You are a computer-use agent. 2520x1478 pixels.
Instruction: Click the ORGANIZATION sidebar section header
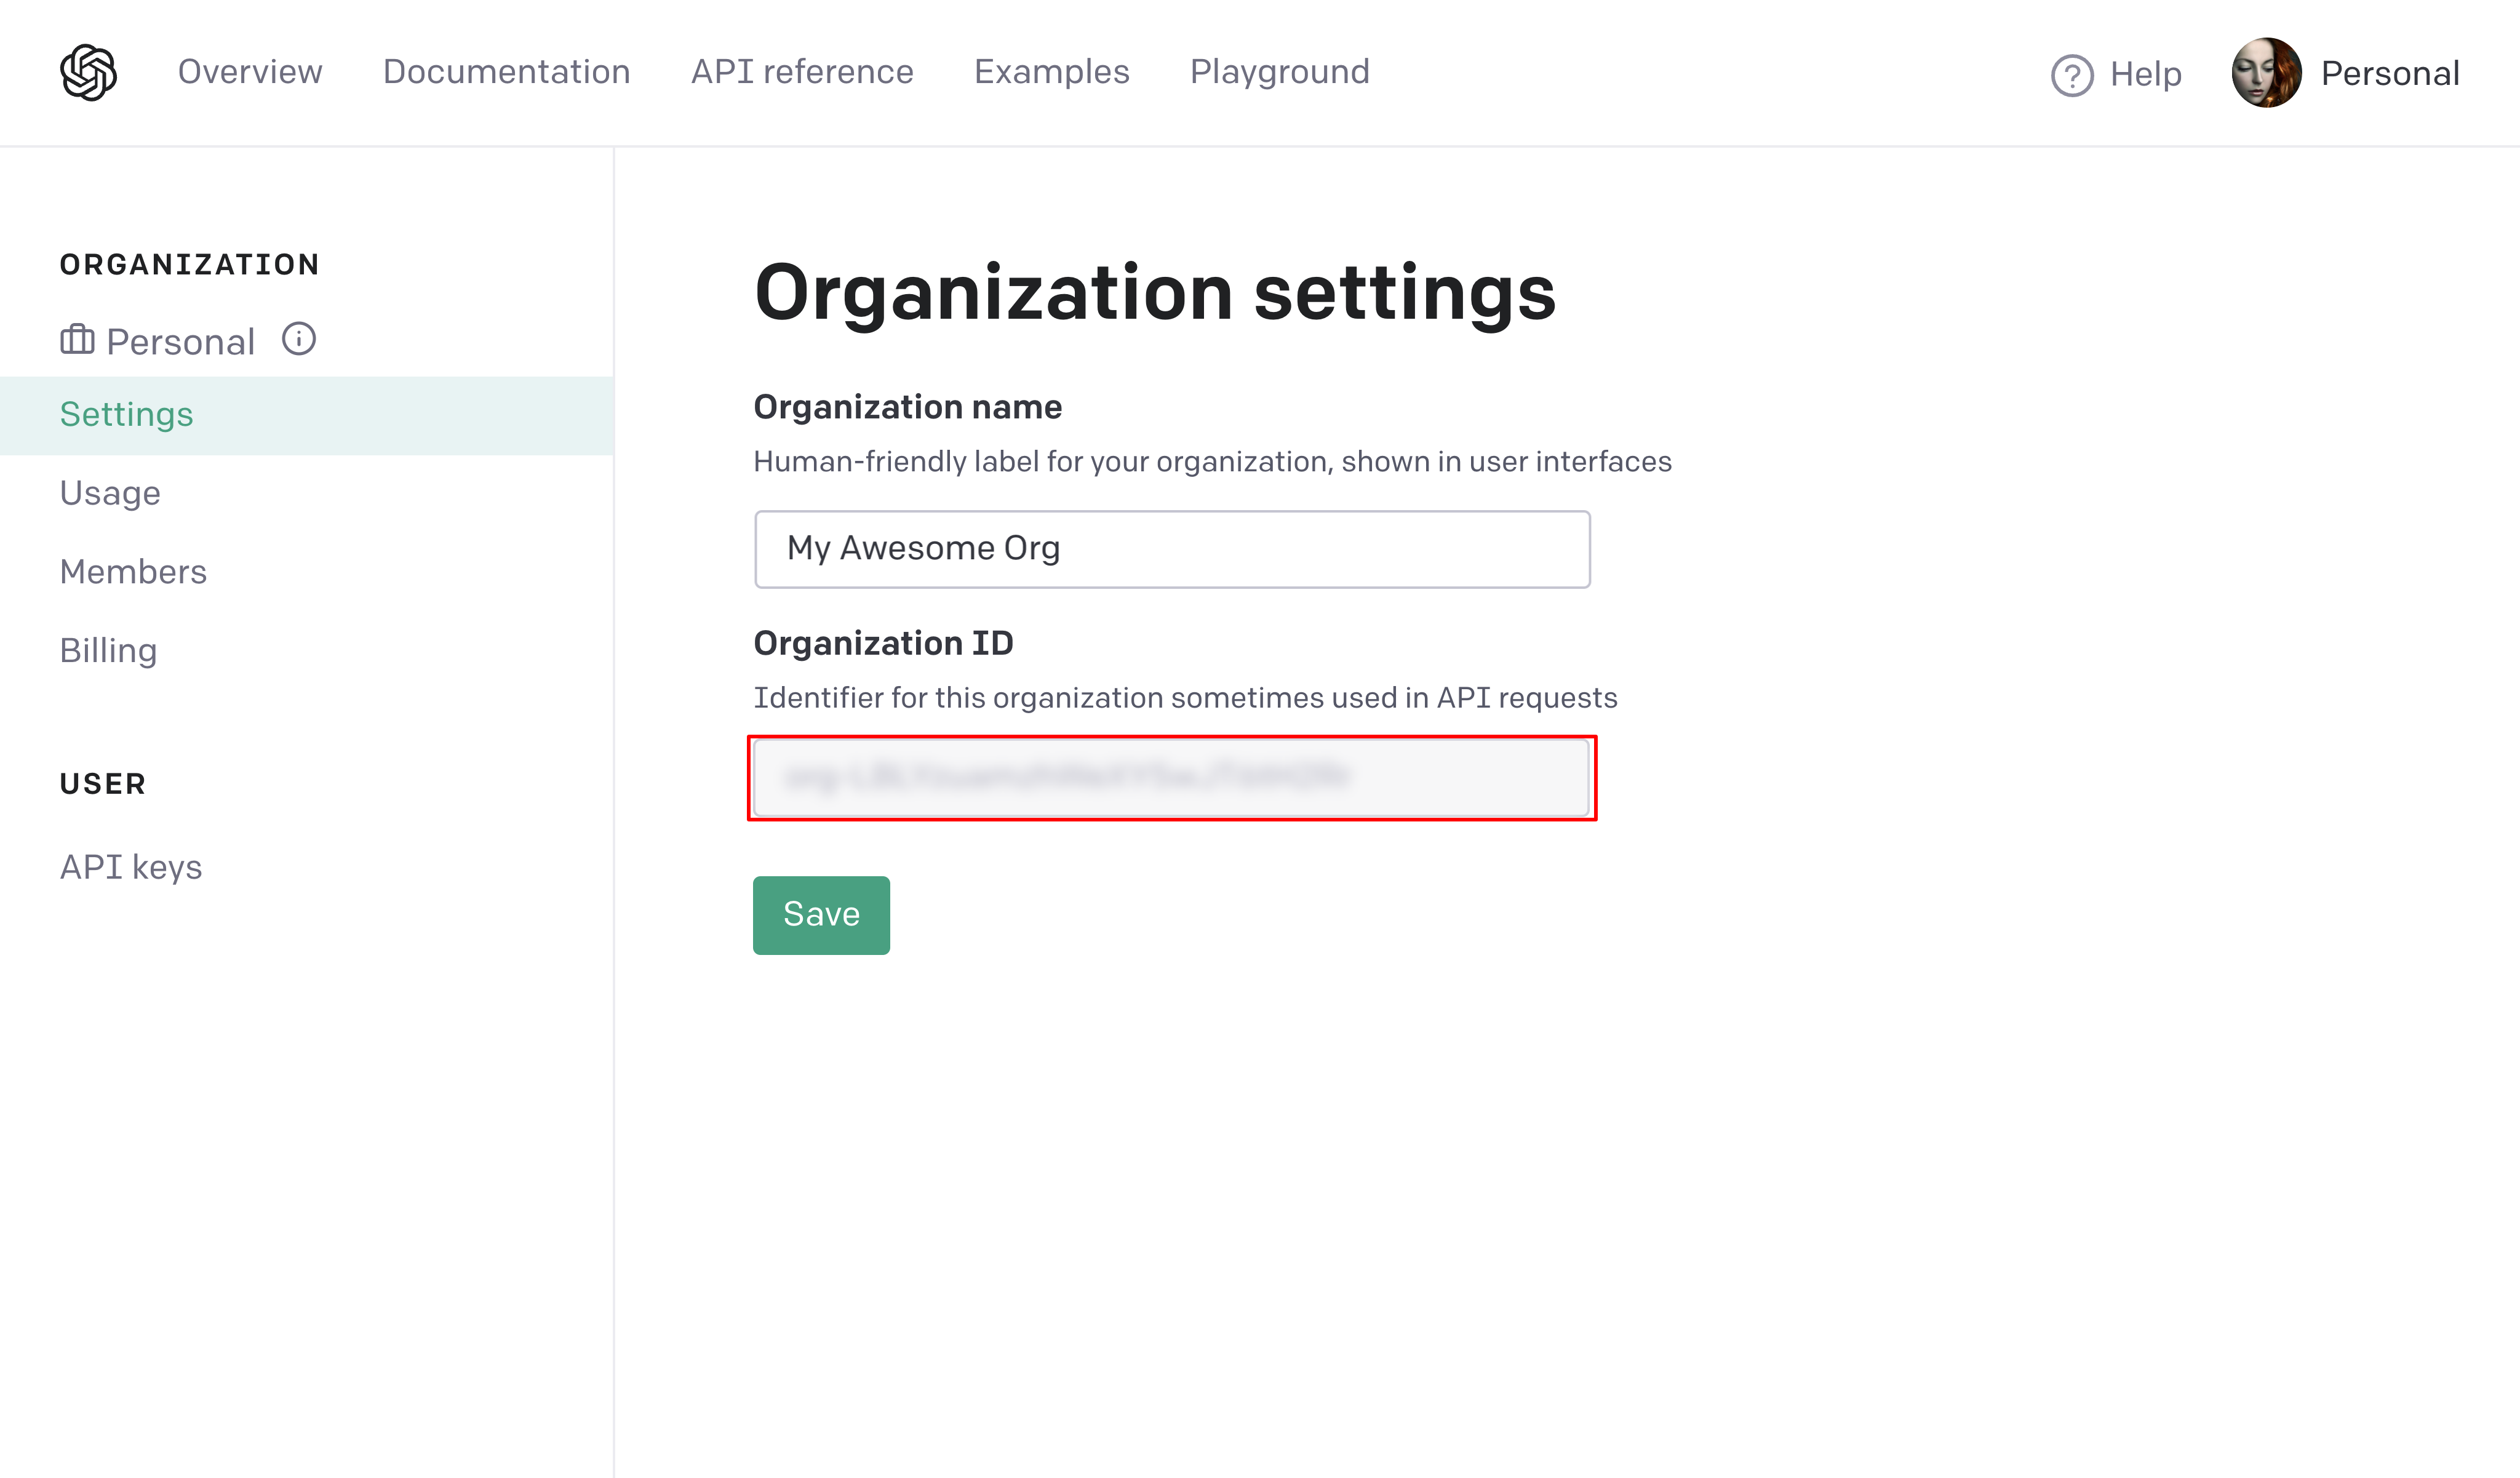(x=190, y=264)
